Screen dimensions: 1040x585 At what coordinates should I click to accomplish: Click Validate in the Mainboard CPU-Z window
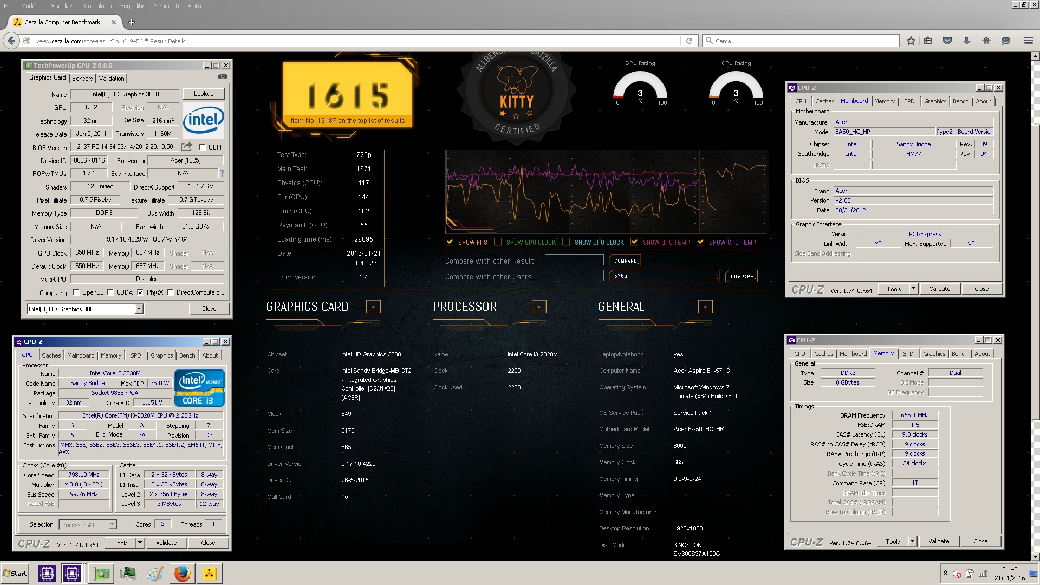[940, 289]
